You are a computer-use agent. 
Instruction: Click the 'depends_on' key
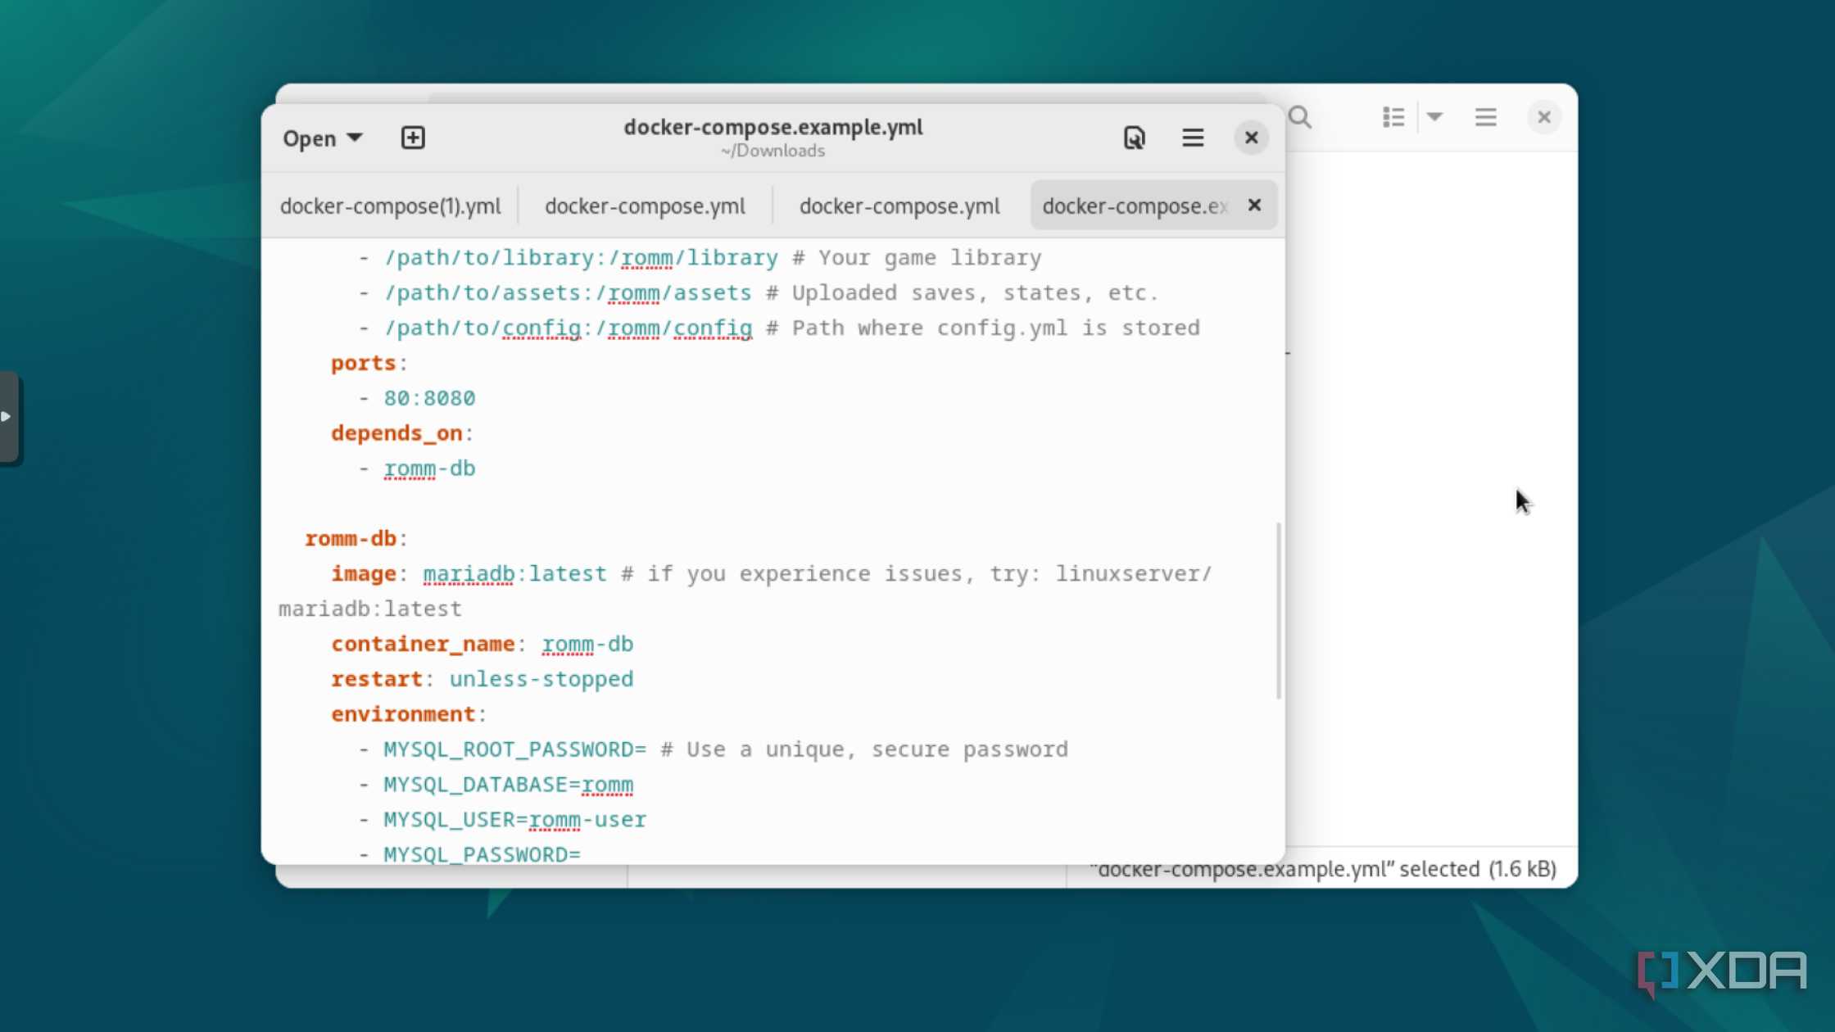pos(396,433)
